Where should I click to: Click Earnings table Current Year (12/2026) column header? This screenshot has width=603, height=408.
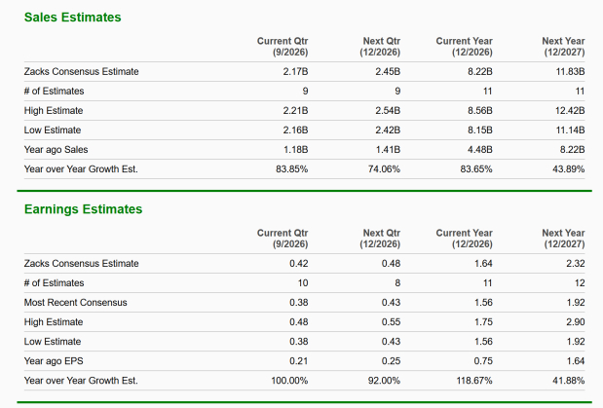click(x=464, y=239)
